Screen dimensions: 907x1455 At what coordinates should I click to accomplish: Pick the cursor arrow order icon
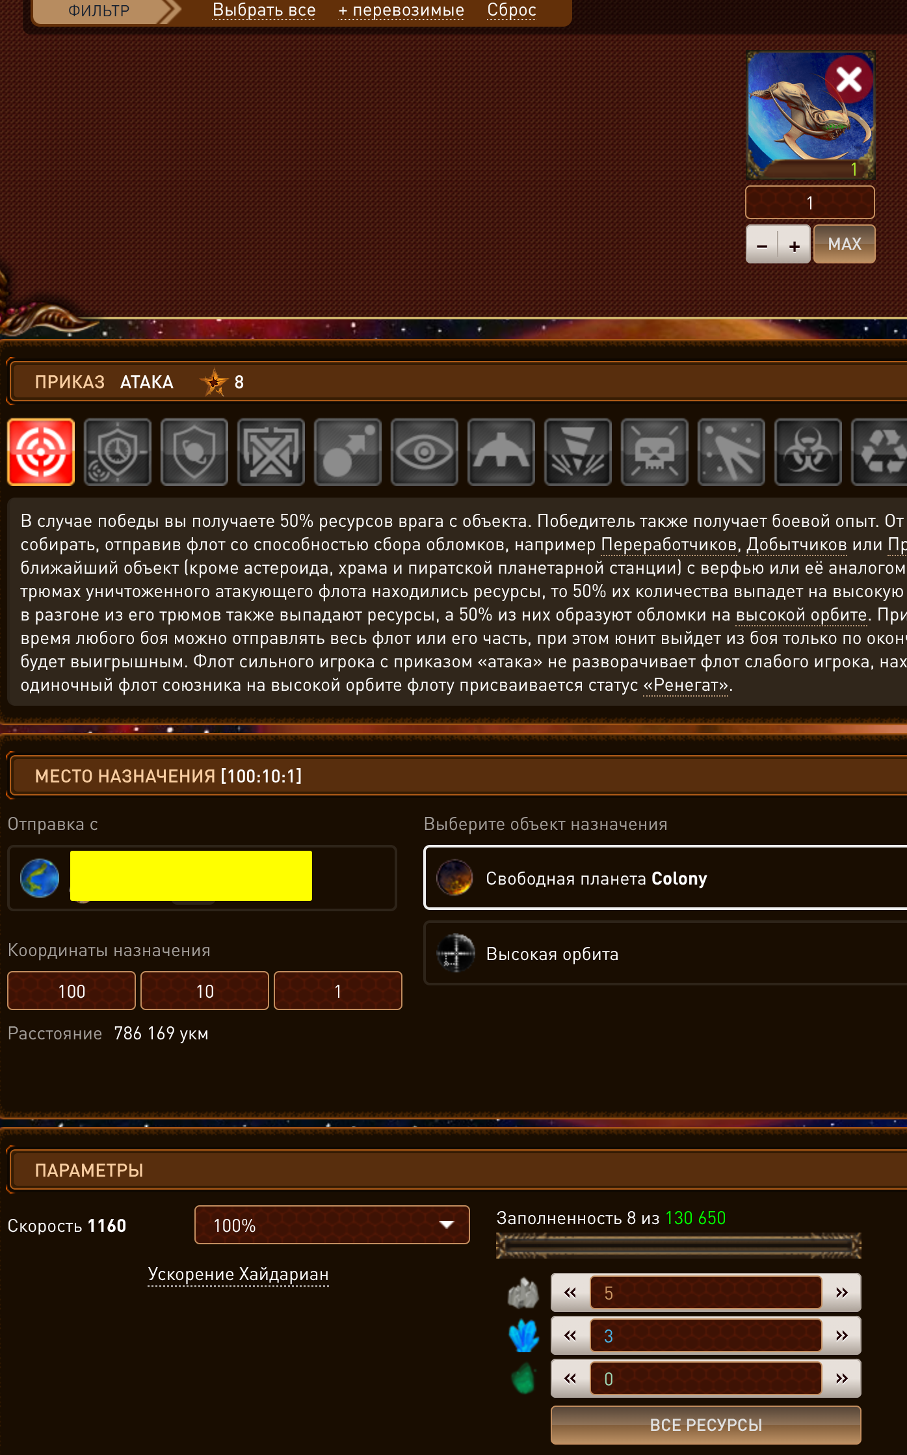[731, 452]
